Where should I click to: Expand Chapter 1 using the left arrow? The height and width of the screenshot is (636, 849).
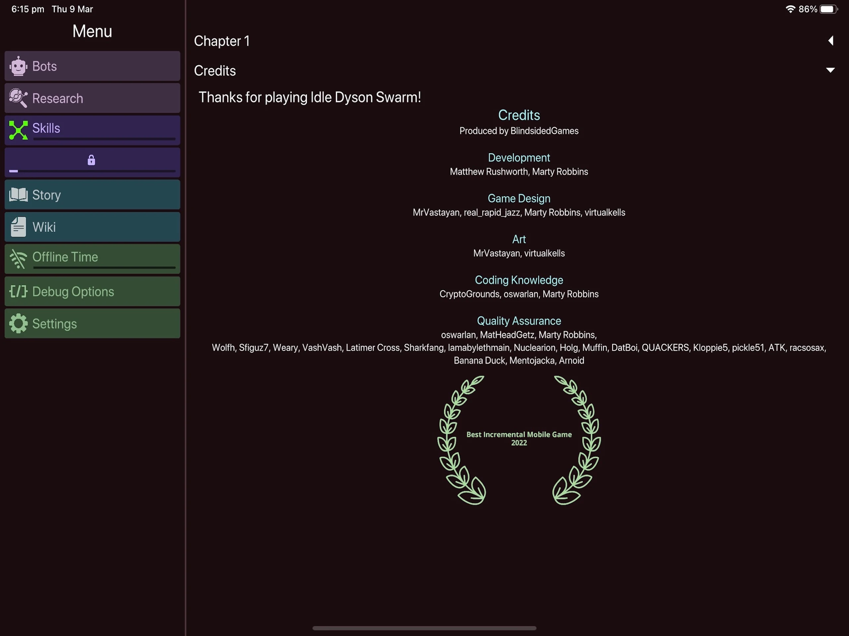pyautogui.click(x=830, y=41)
